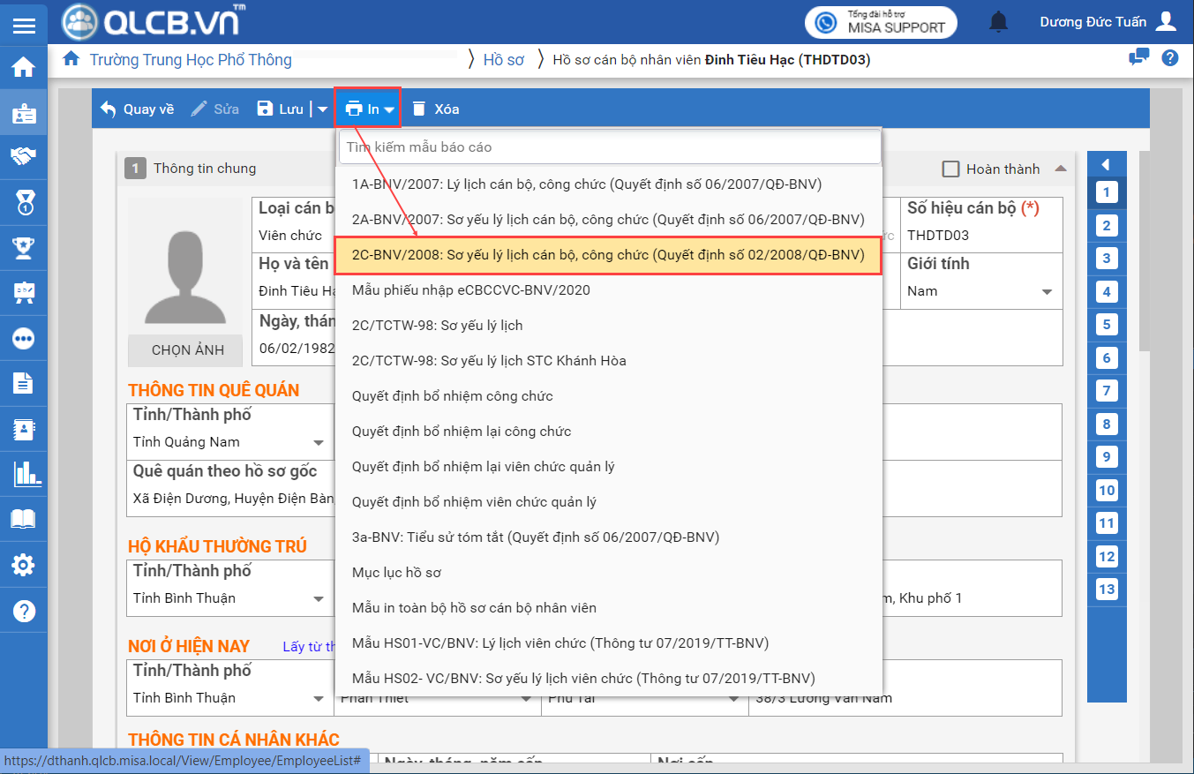The height and width of the screenshot is (774, 1194).
Task: Click the Xóa delete button
Action: (436, 109)
